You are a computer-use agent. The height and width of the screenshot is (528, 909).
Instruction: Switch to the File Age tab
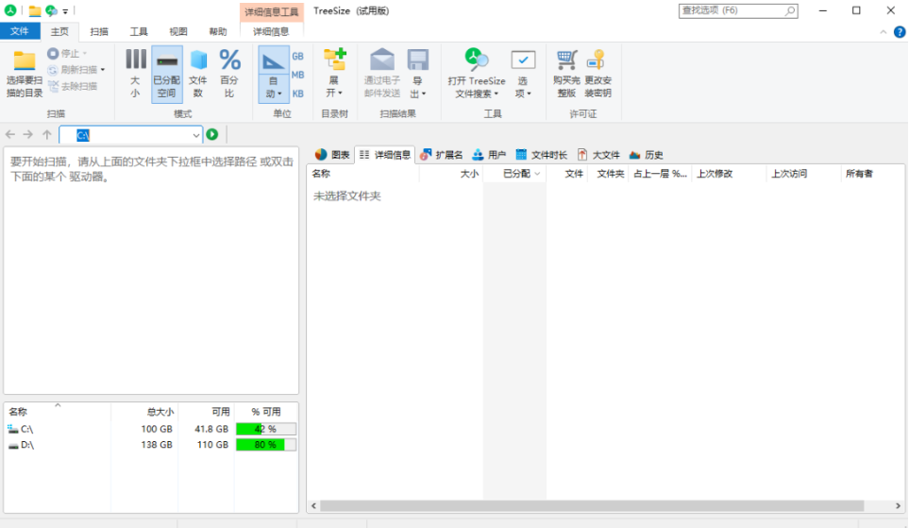(541, 154)
